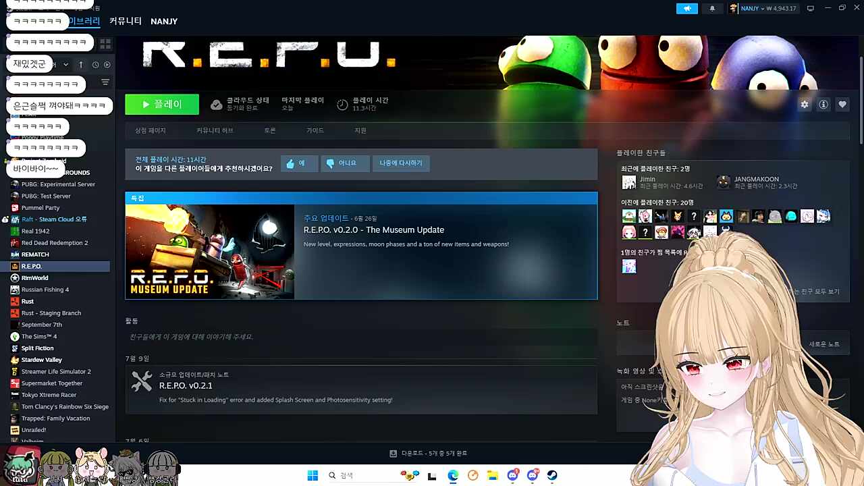Screen dimensions: 864x486
Task: Open the Museum Update featured thumbnail
Action: click(210, 251)
